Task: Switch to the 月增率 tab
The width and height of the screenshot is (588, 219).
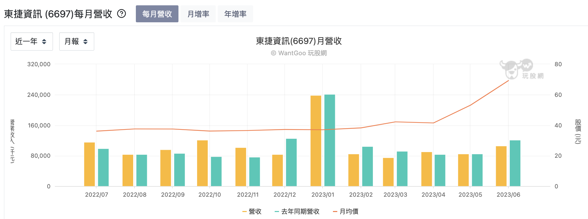Action: [x=198, y=14]
